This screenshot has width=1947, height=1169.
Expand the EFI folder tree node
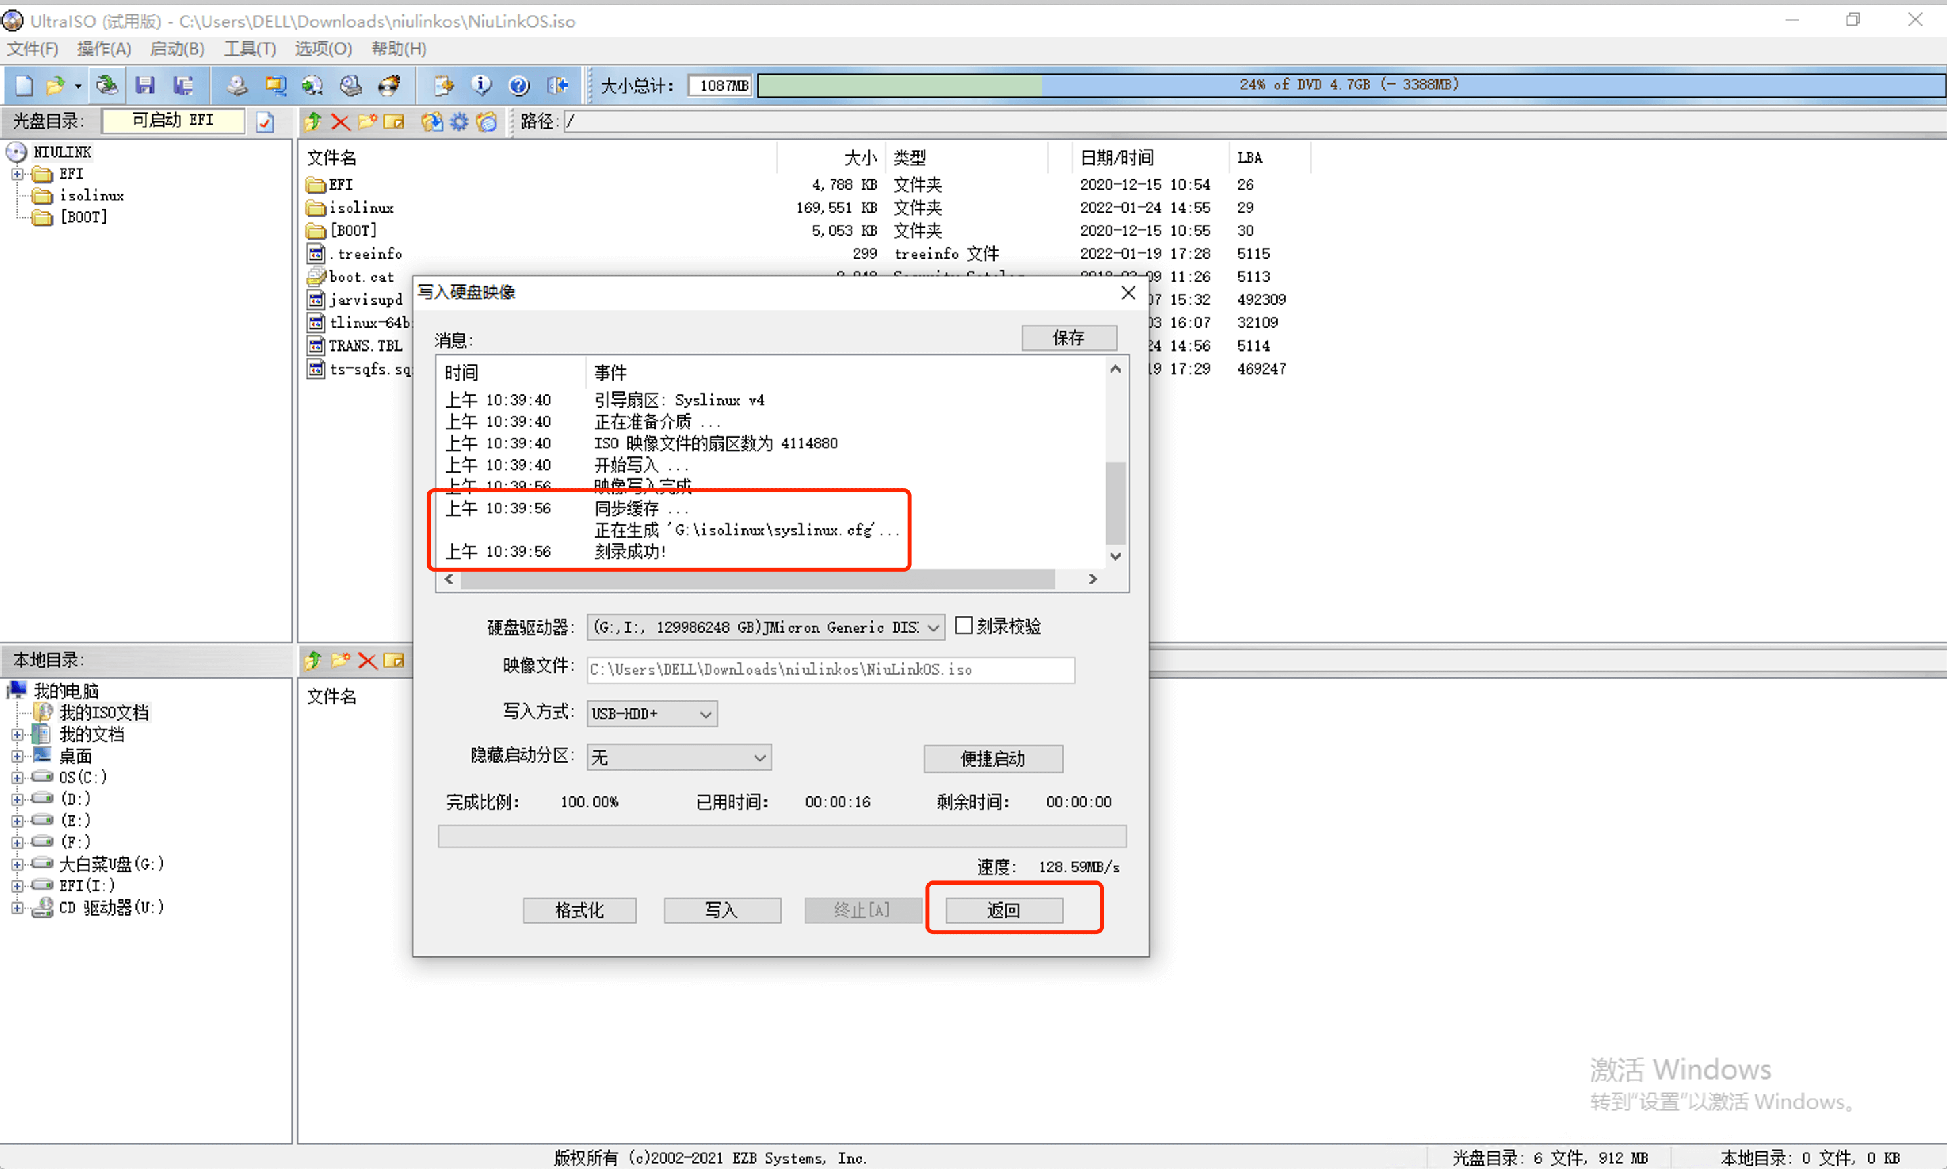16,174
